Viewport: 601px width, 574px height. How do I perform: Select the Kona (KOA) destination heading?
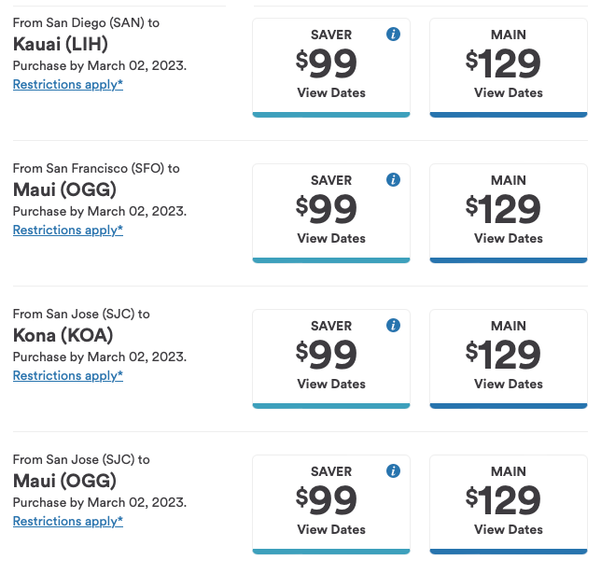point(64,335)
